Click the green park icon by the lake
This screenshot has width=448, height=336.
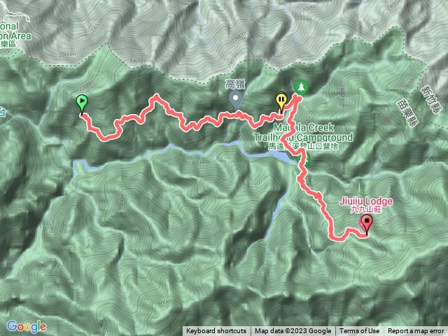coord(304,159)
